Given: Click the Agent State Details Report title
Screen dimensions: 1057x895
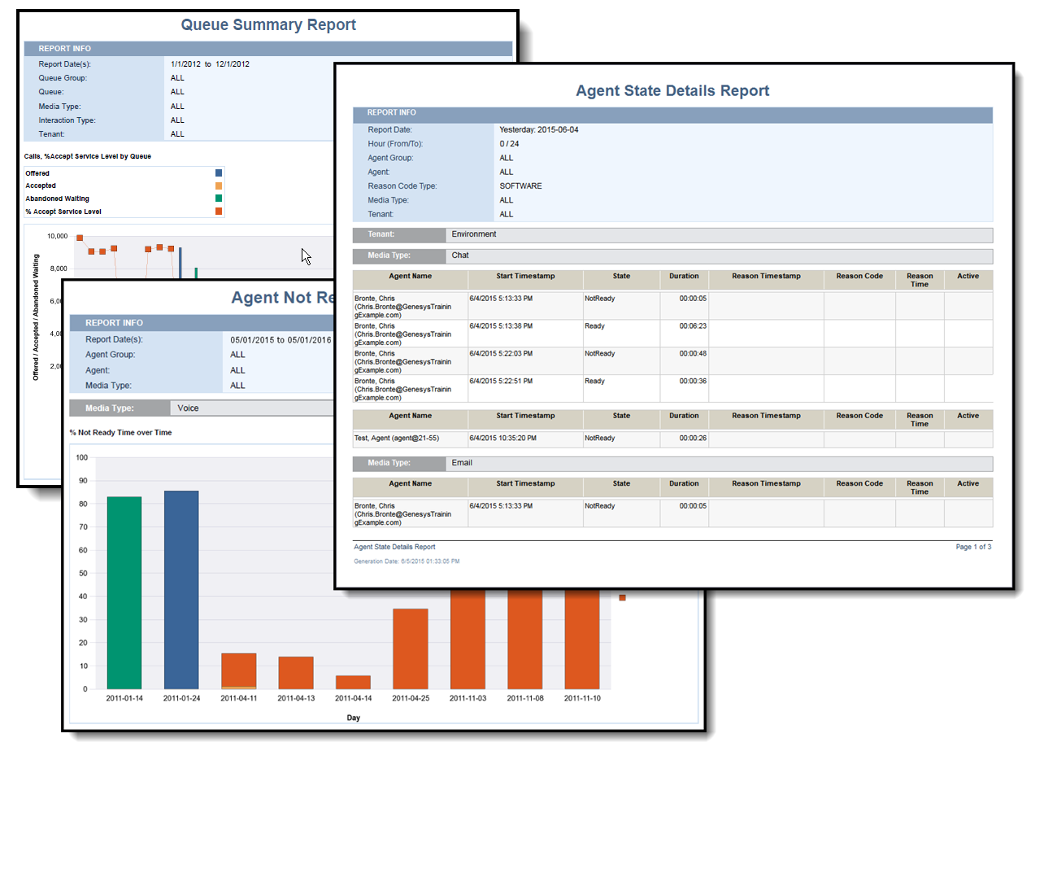Looking at the screenshot, I should click(672, 91).
